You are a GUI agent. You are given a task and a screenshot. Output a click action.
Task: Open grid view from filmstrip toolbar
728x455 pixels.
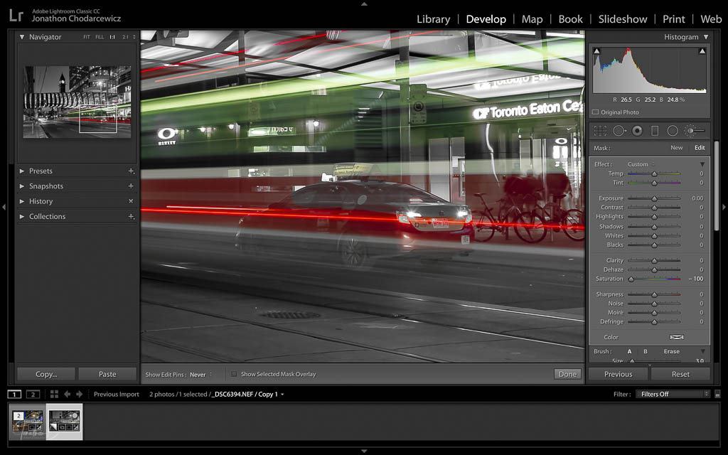[x=54, y=394]
